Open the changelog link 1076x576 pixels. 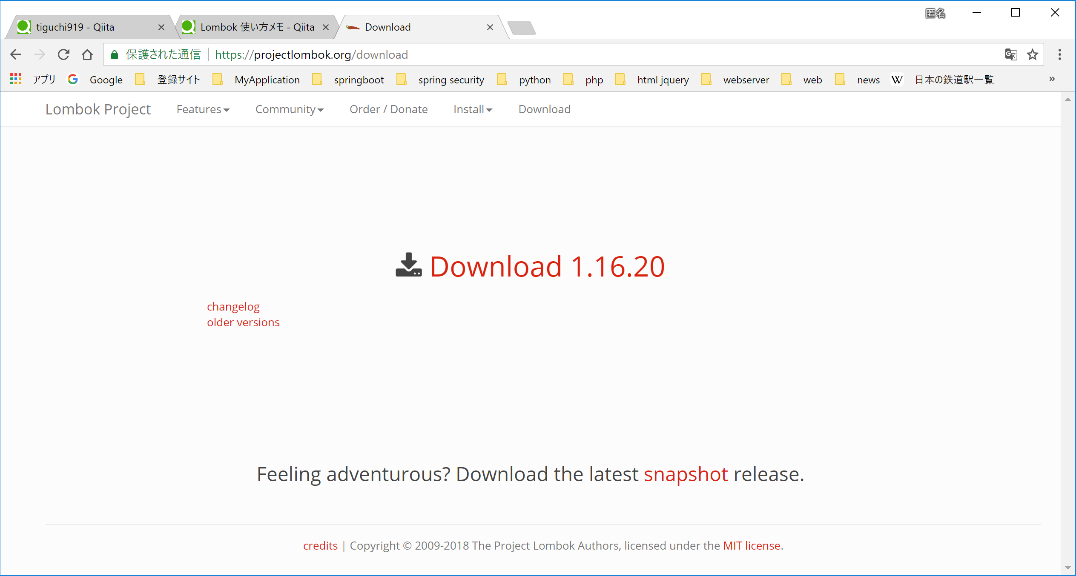pyautogui.click(x=233, y=306)
